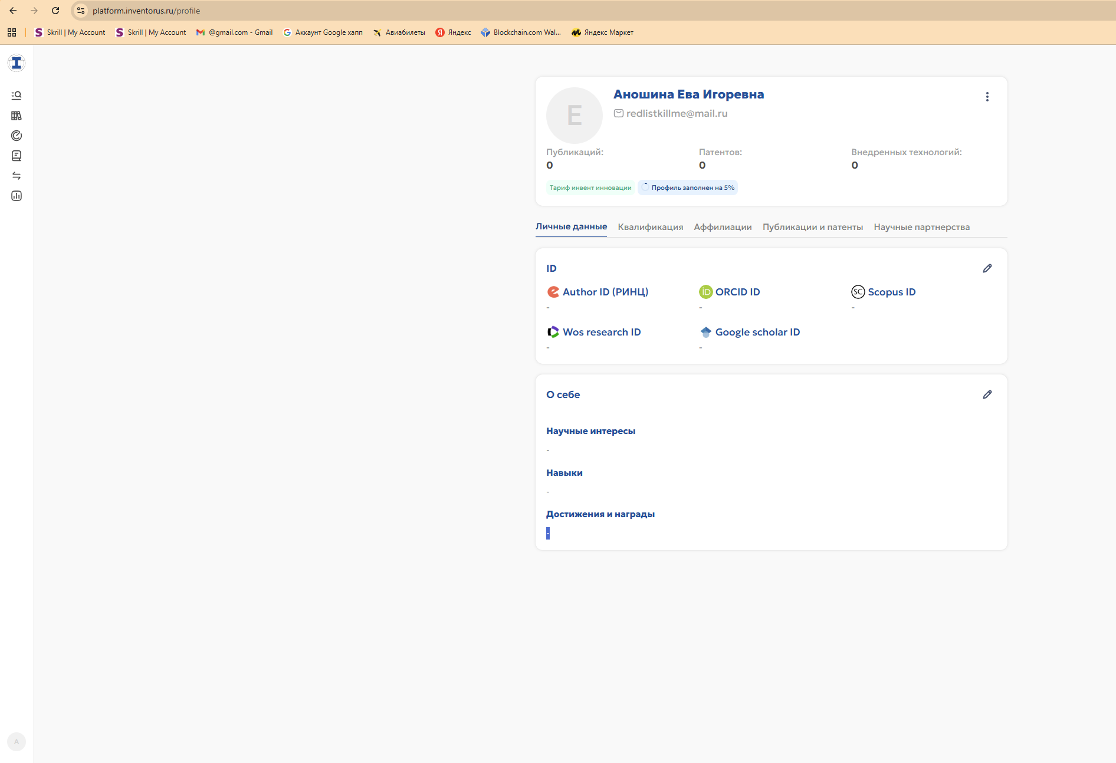Viewport: 1116px width, 763px height.
Task: Click the Профиль заполнен на 5% indicator
Action: pos(688,188)
